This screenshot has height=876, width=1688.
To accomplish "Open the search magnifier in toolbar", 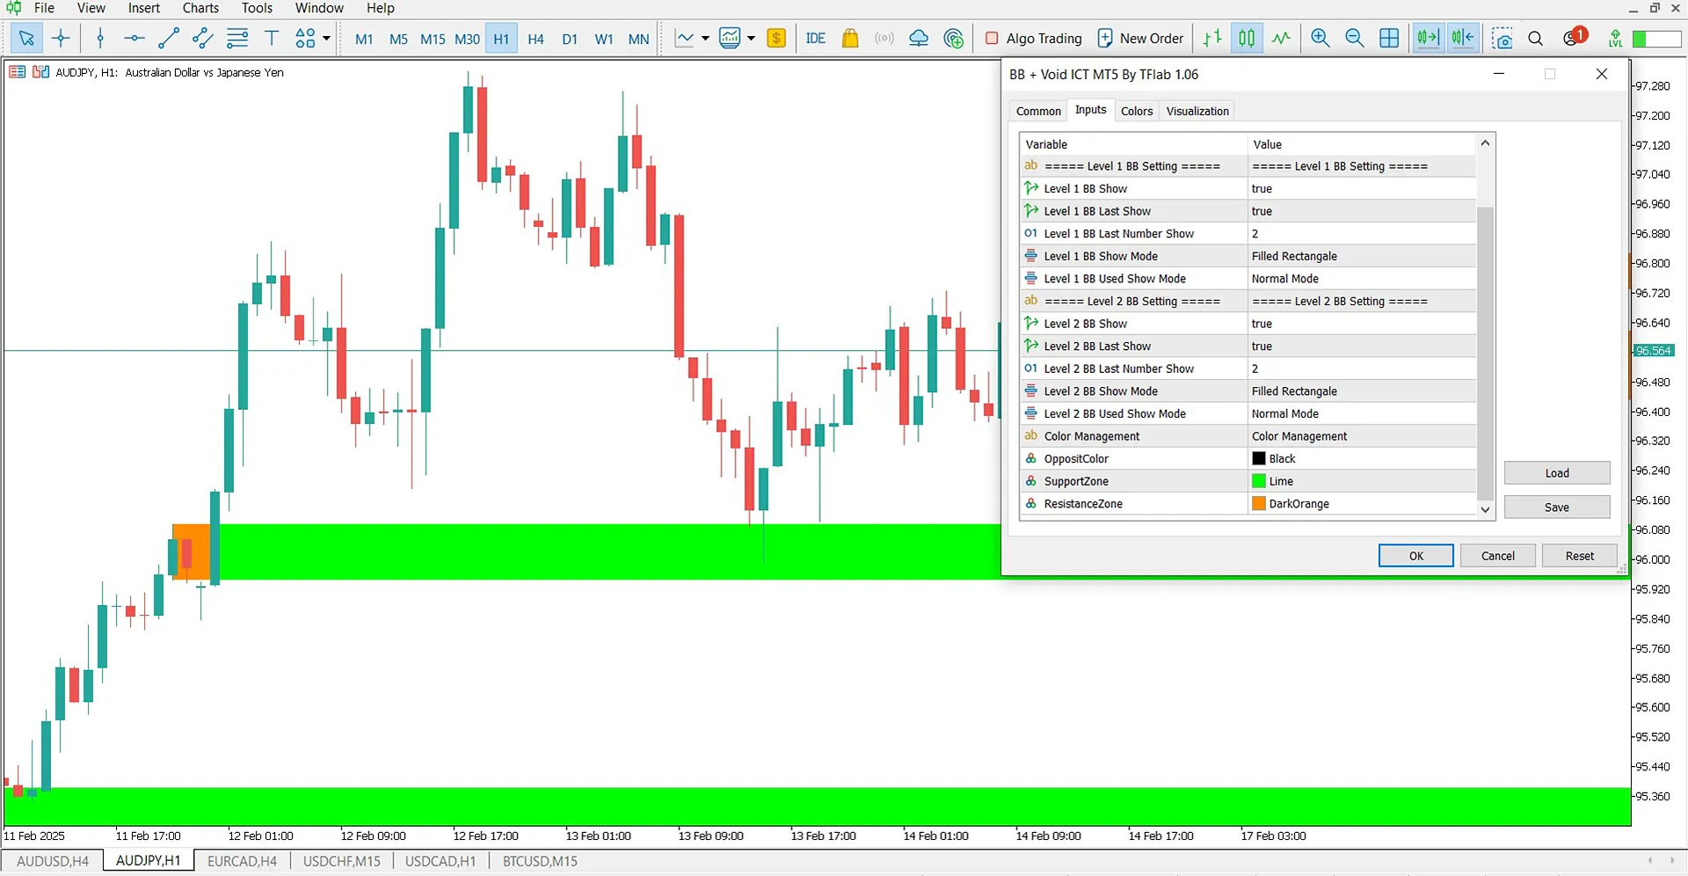I will [x=1535, y=39].
